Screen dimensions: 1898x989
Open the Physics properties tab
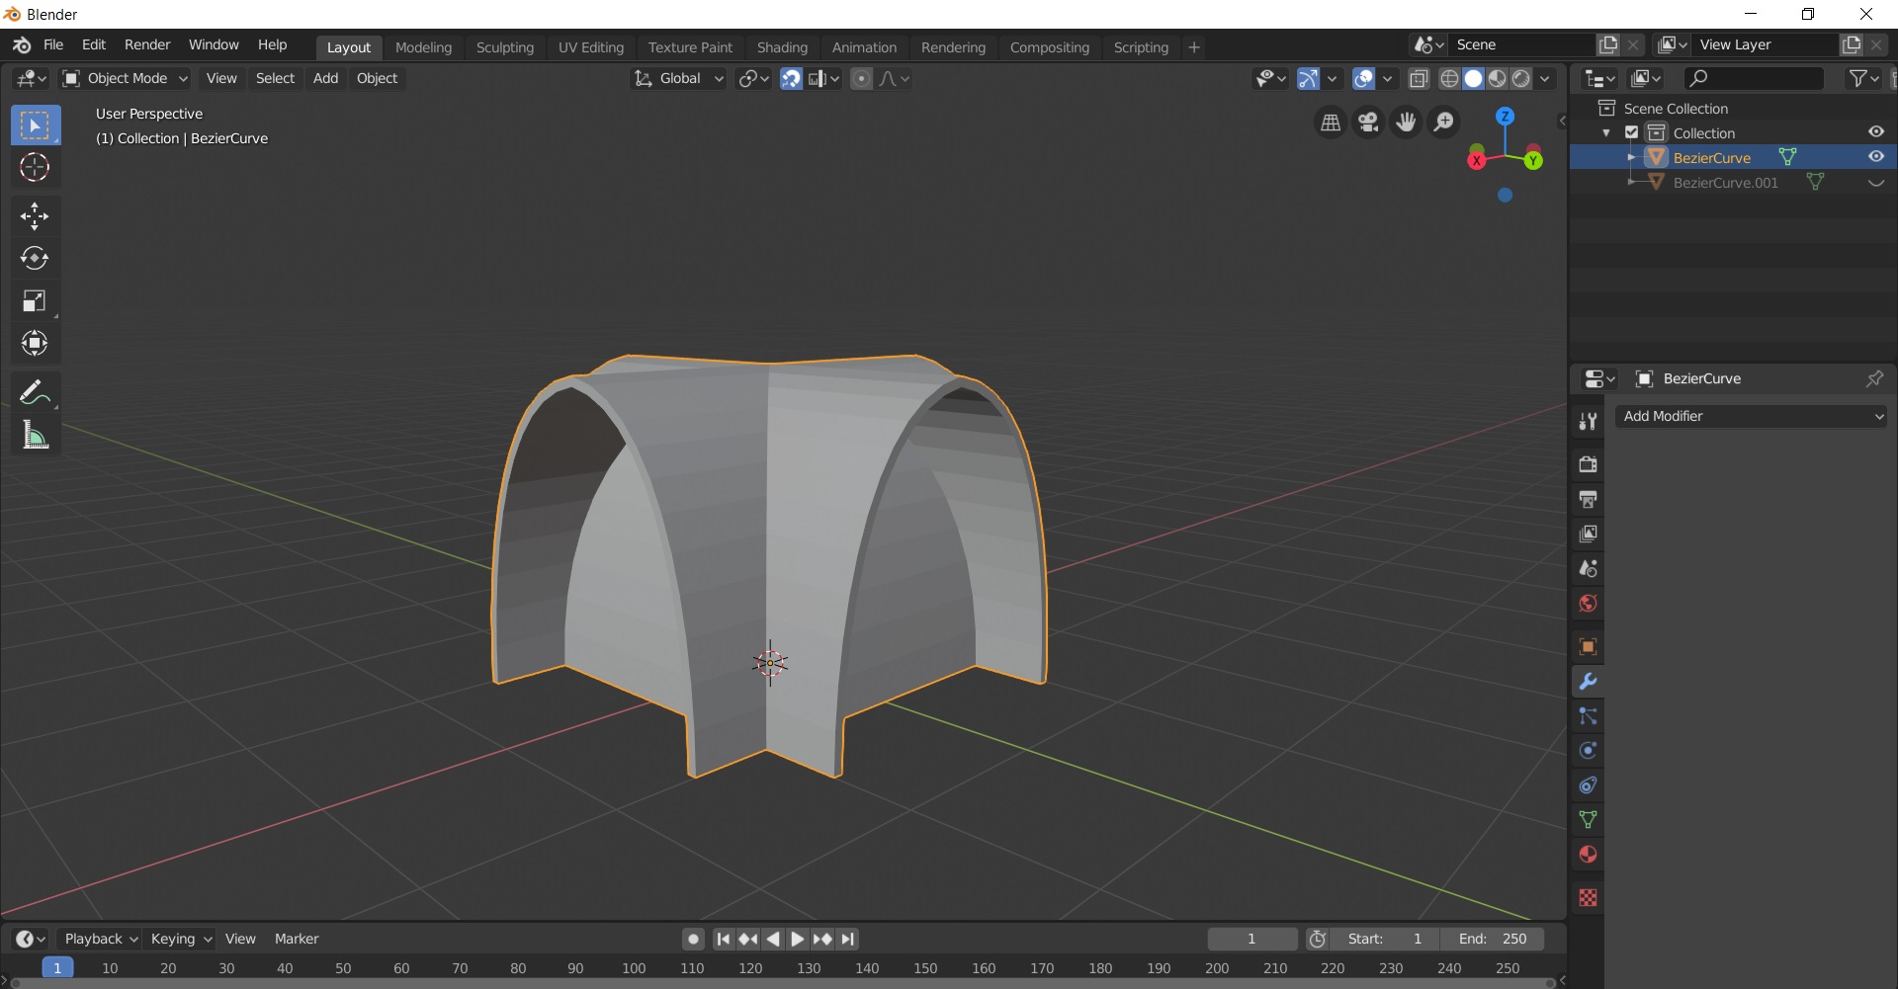(x=1588, y=750)
